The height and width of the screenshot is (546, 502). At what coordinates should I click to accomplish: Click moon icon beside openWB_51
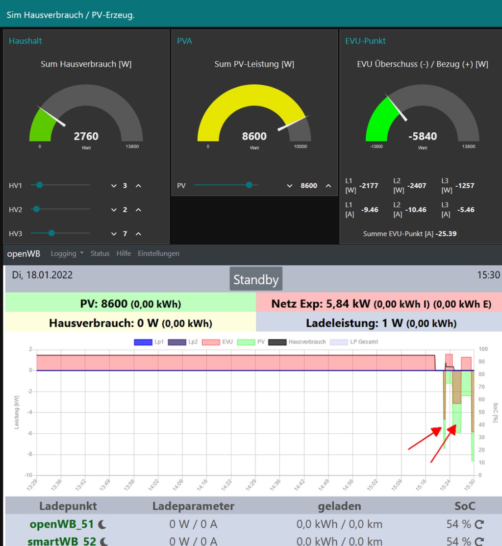pyautogui.click(x=102, y=524)
